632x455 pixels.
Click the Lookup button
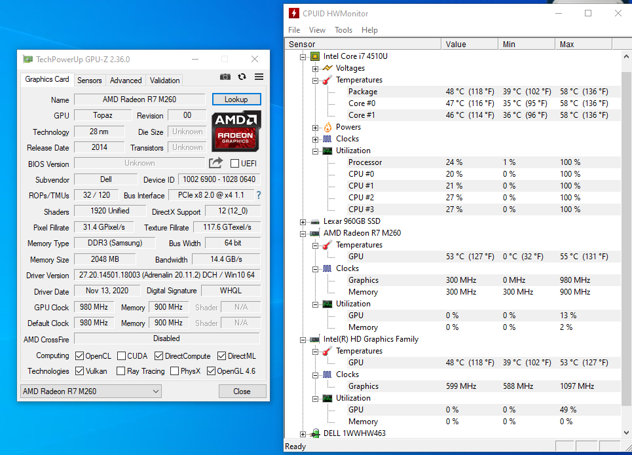236,100
